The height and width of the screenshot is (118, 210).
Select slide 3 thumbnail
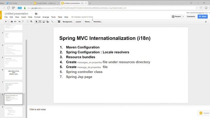tap(13, 37)
